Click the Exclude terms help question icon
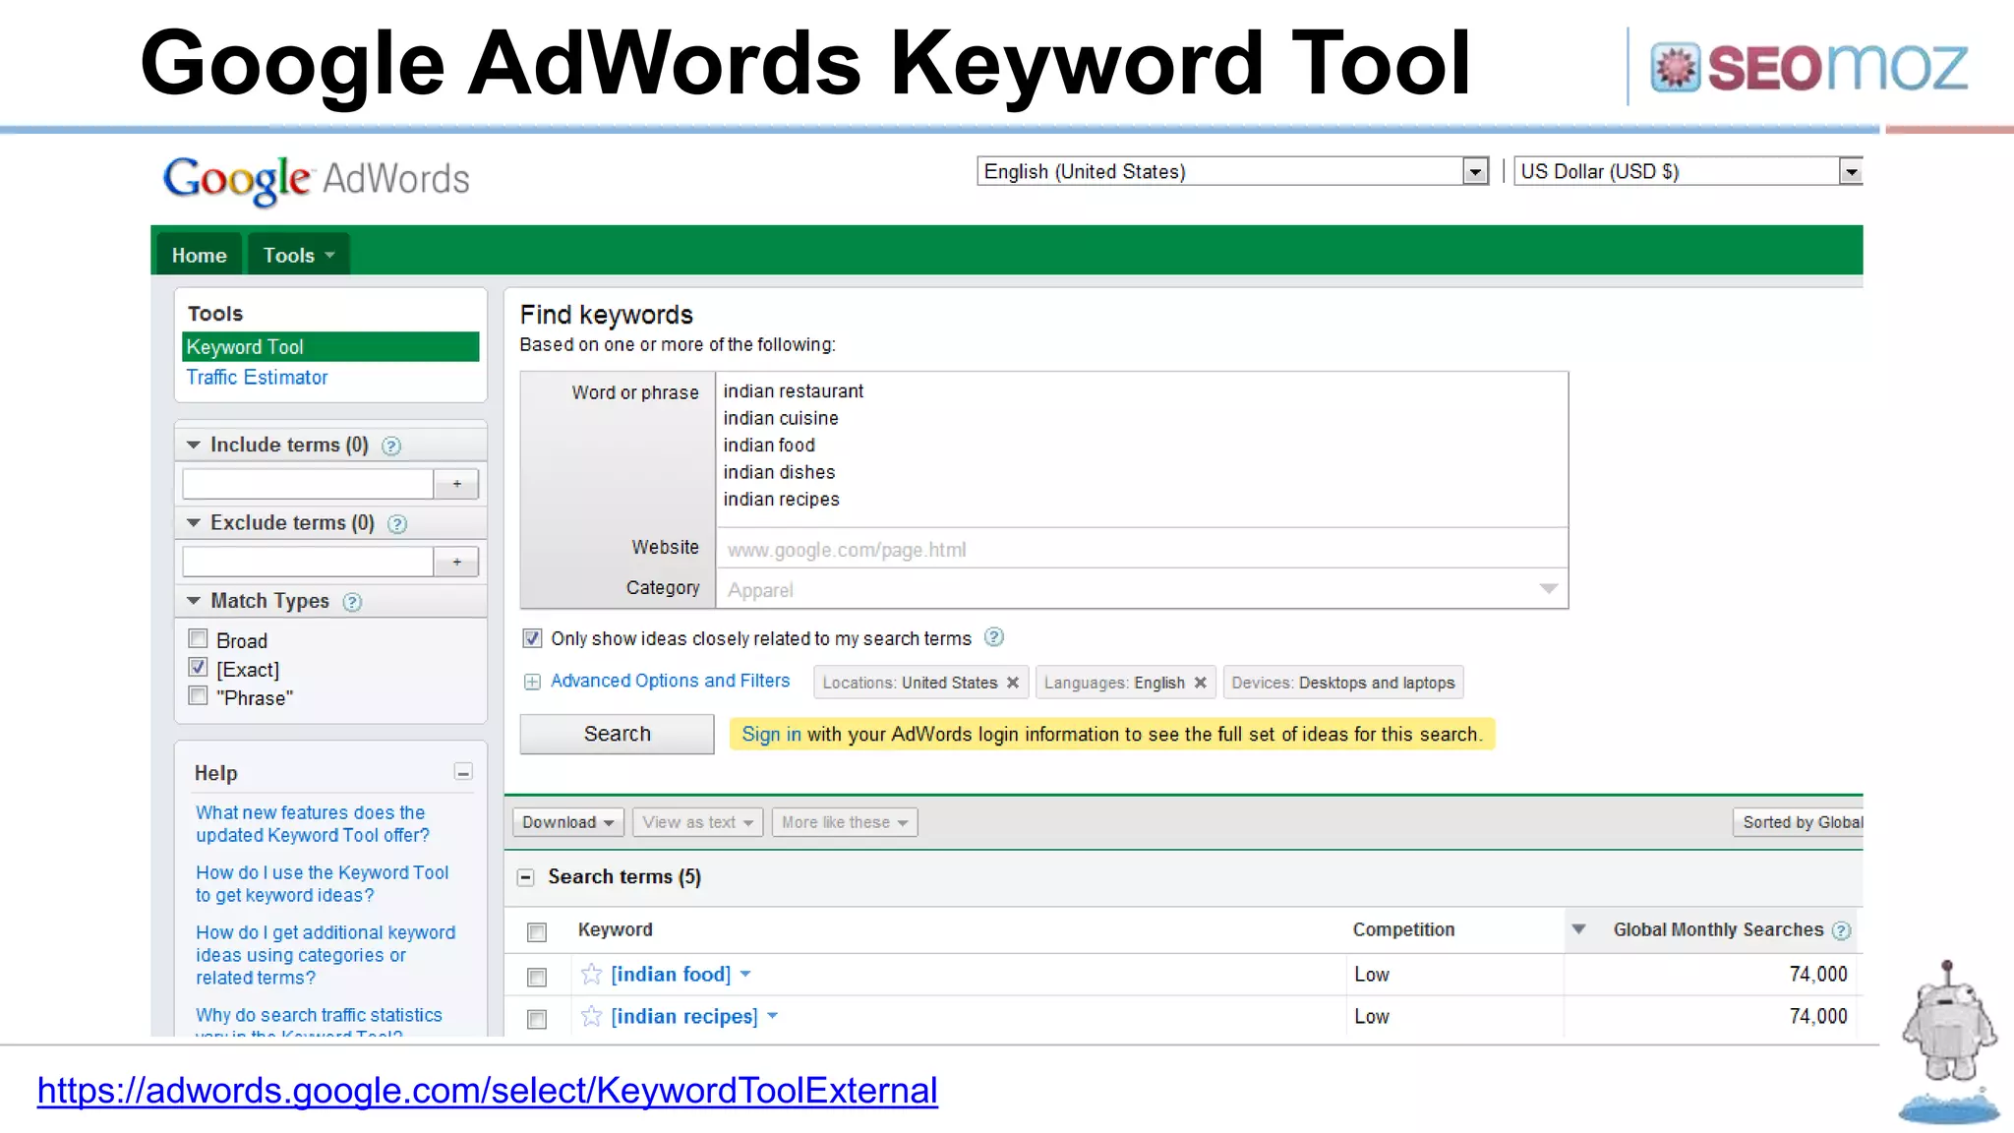The height and width of the screenshot is (1133, 2014). coord(397,524)
